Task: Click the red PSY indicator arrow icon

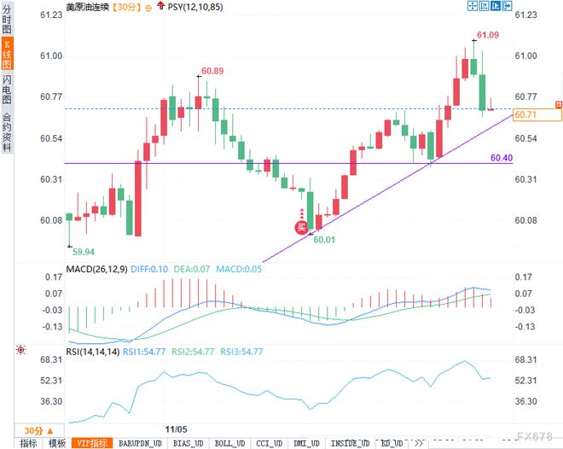Action: (x=161, y=6)
